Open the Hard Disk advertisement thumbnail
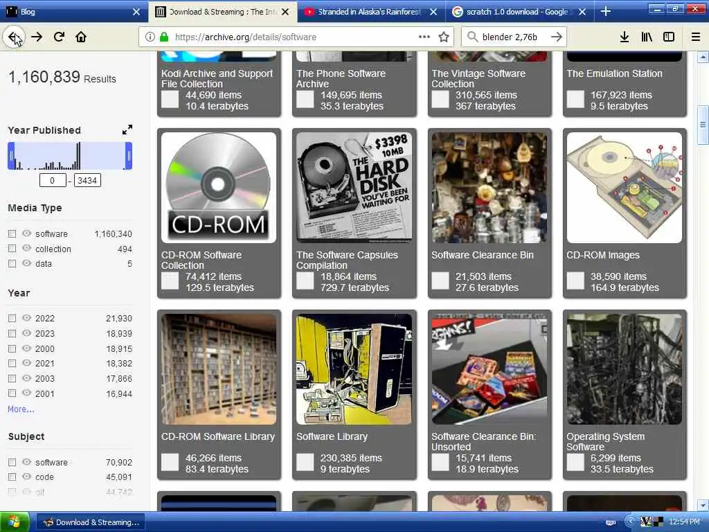Image resolution: width=709 pixels, height=532 pixels. tap(354, 187)
